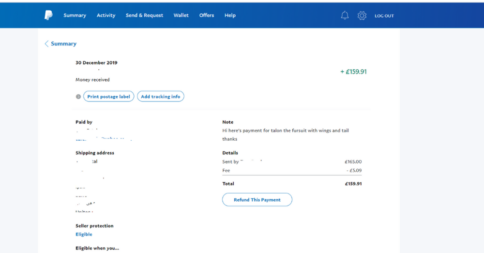Open the Offers tab
The image size is (484, 253).
click(x=207, y=15)
